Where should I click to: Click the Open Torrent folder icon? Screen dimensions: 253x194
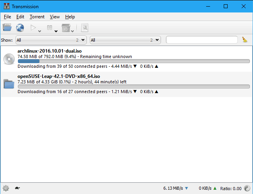7,28
